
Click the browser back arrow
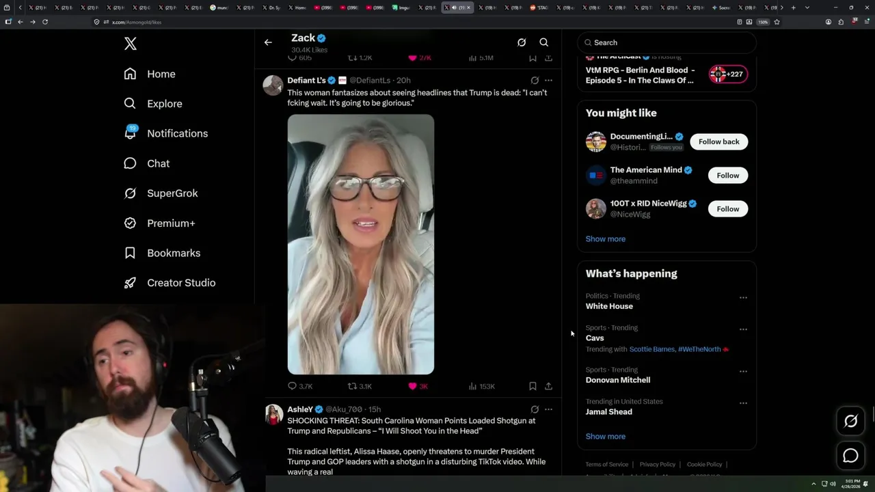(x=21, y=22)
